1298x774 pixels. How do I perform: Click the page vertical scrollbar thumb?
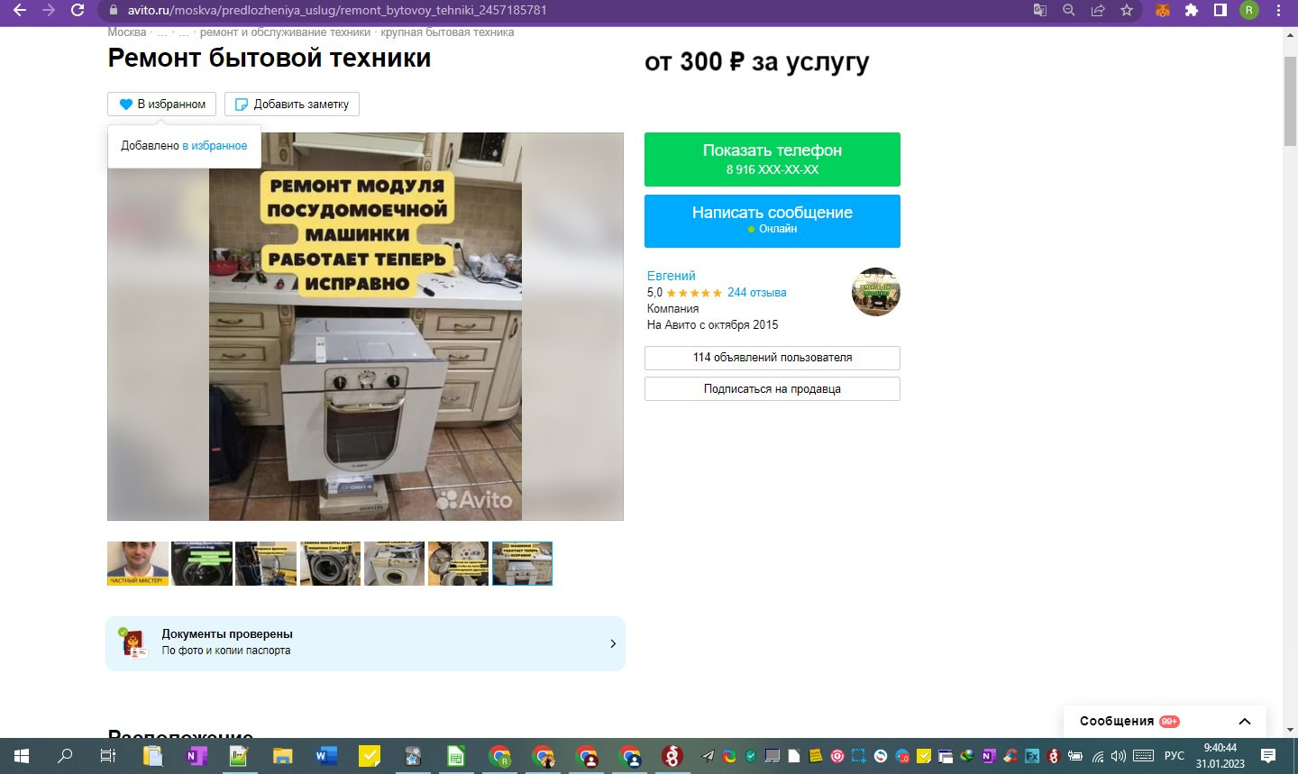(1290, 99)
